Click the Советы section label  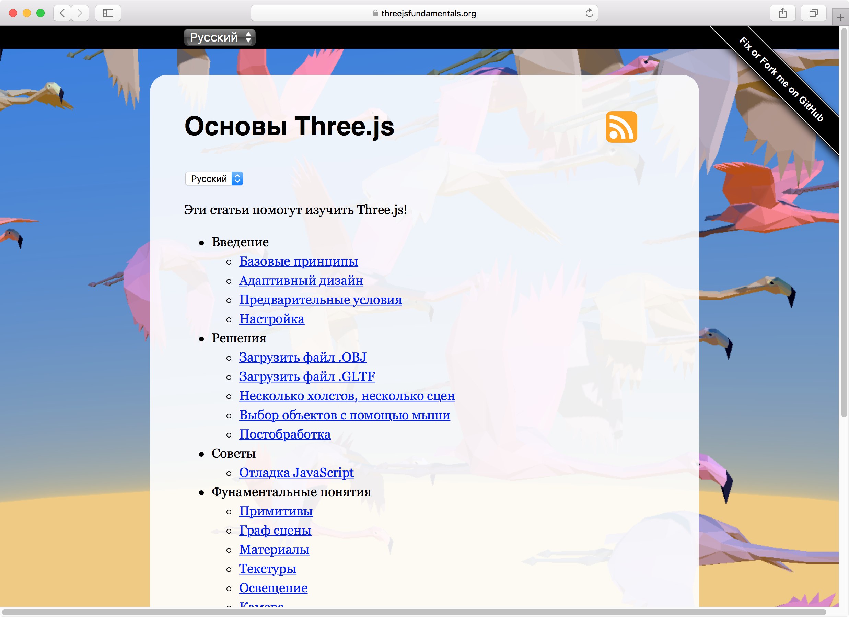(x=234, y=453)
